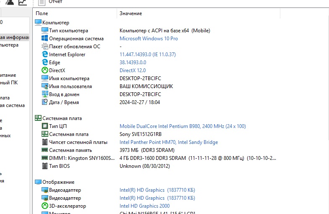Select the highlighted sidebar item ending in информация
The image size is (329, 214).
coord(14,37)
